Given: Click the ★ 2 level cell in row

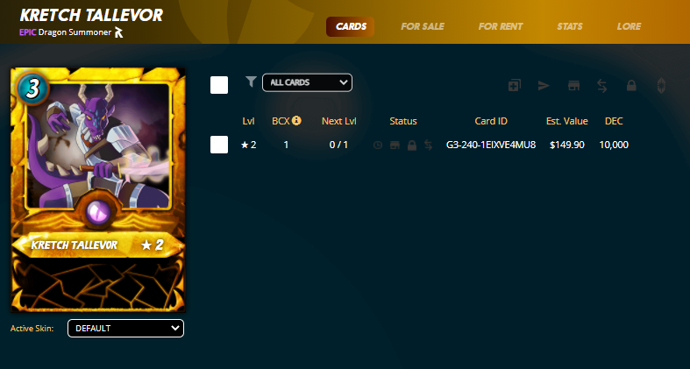Looking at the screenshot, I should [x=249, y=145].
